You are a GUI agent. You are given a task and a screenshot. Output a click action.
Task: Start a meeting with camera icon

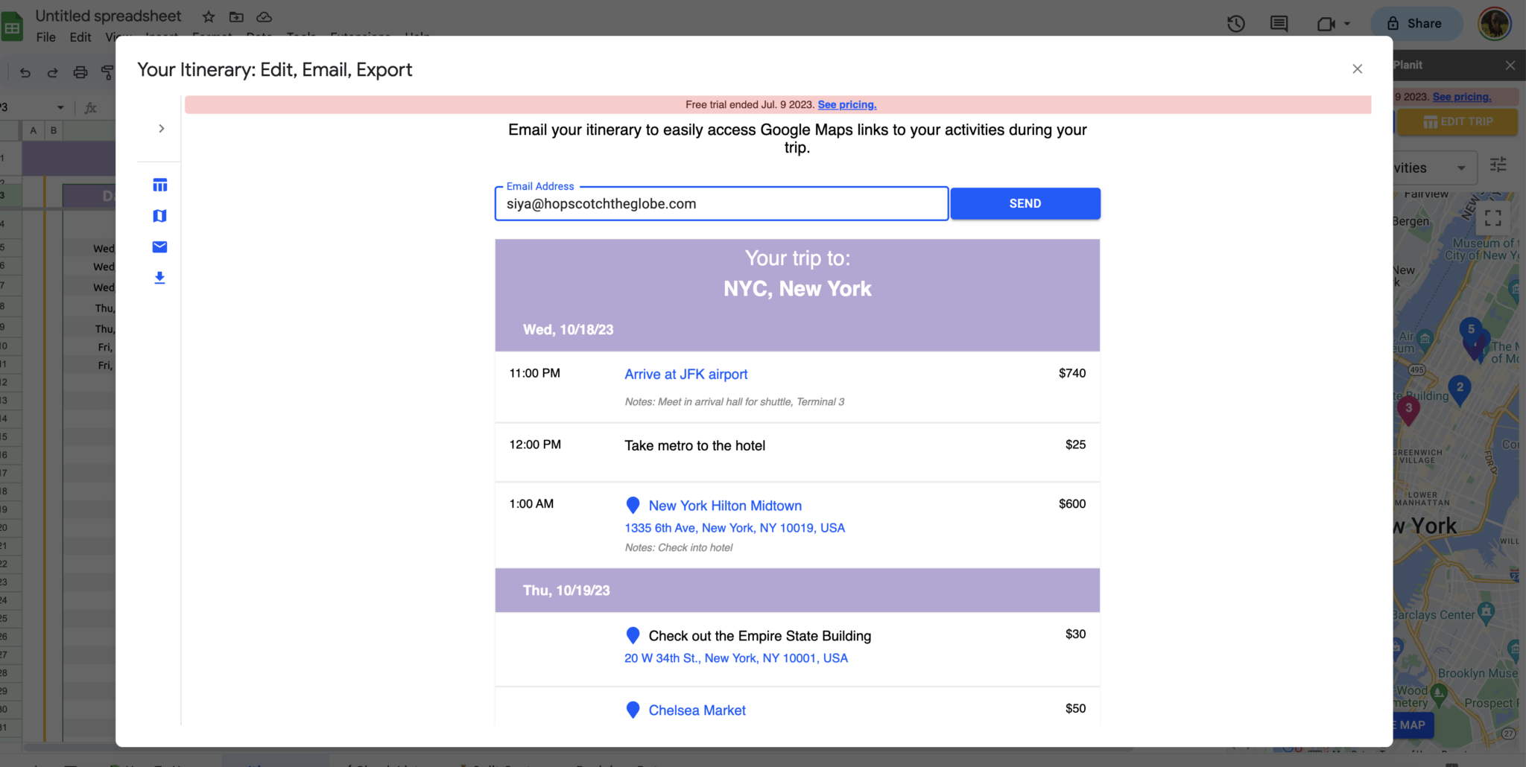pos(1326,24)
